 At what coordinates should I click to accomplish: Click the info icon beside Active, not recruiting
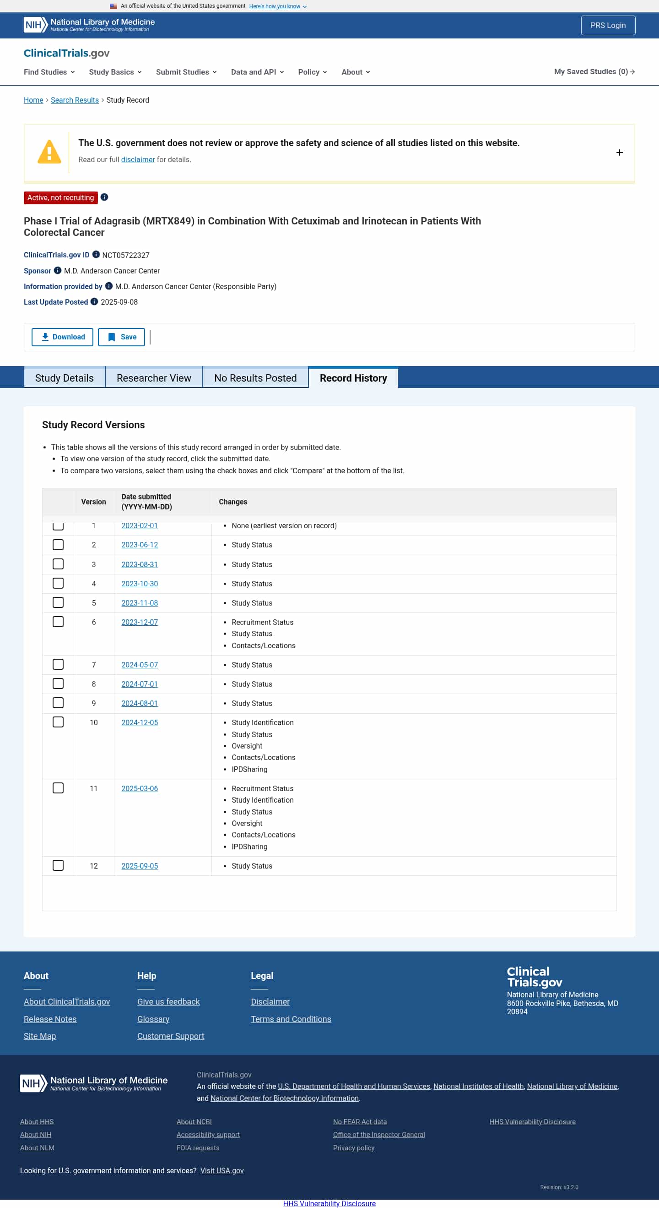pos(104,197)
